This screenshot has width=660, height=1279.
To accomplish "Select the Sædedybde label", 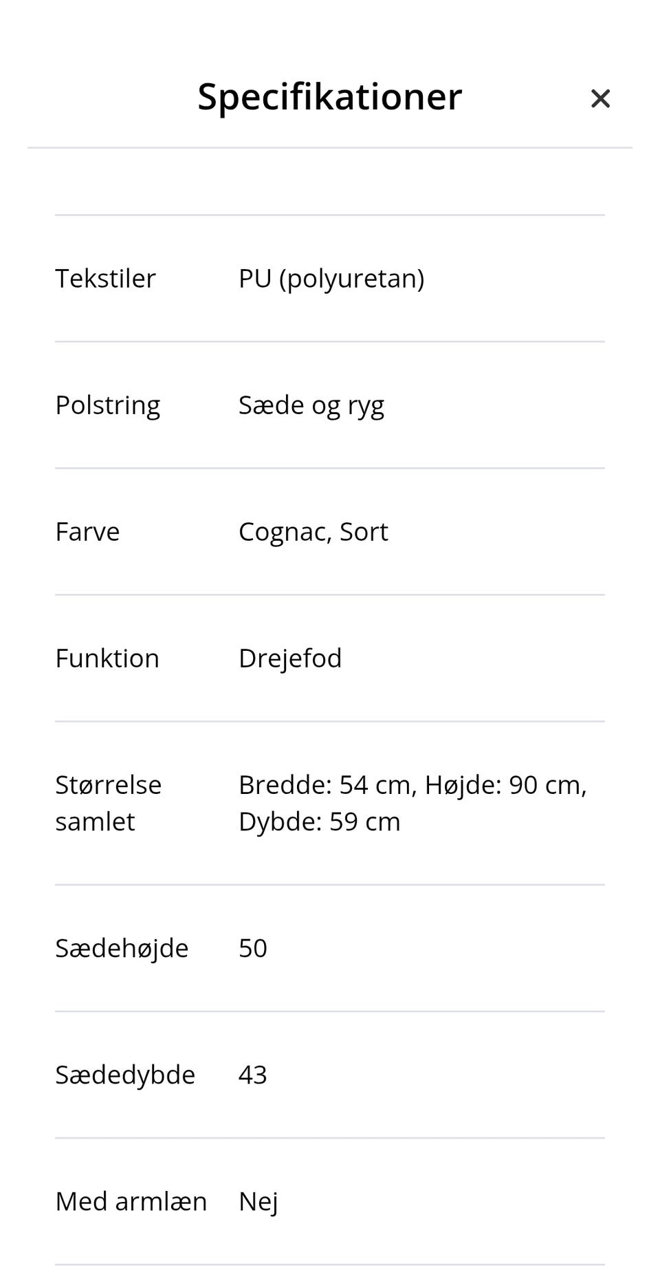I will (124, 1074).
